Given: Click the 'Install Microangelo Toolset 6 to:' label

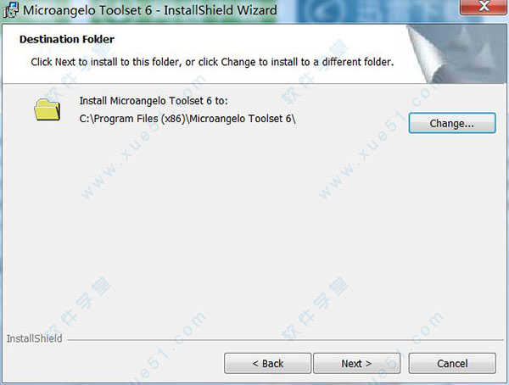Looking at the screenshot, I should click(x=154, y=101).
